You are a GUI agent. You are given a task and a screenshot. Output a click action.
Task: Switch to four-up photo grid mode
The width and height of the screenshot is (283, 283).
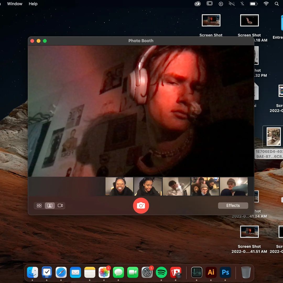point(39,206)
